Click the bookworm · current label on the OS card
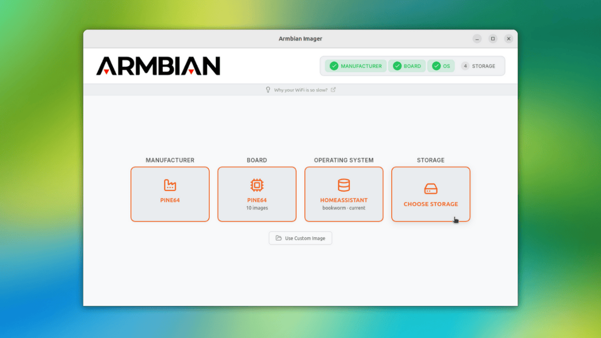The width and height of the screenshot is (601, 338). (x=344, y=207)
